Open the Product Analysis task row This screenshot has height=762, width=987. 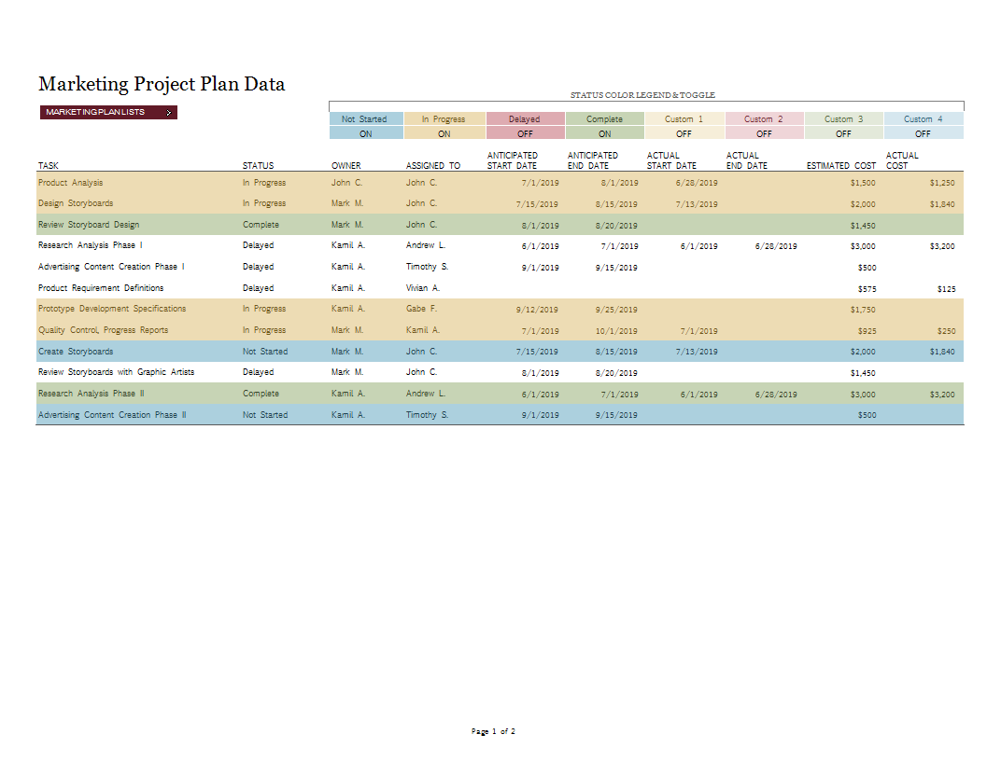pyautogui.click(x=71, y=183)
